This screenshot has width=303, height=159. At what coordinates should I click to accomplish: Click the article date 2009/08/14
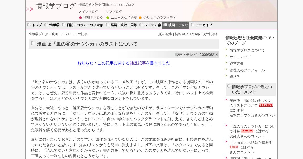[209, 55]
